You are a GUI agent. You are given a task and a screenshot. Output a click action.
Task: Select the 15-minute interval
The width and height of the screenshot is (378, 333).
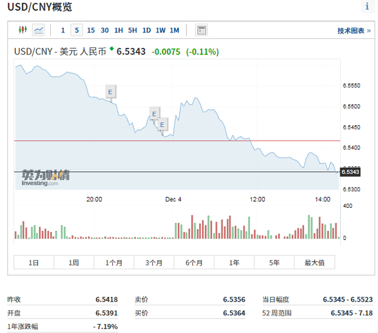click(90, 30)
